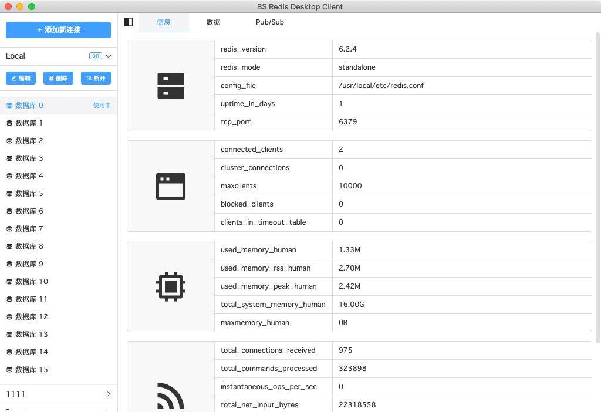Click the database icon beside 数据库 5
601x412 pixels.
coord(9,194)
